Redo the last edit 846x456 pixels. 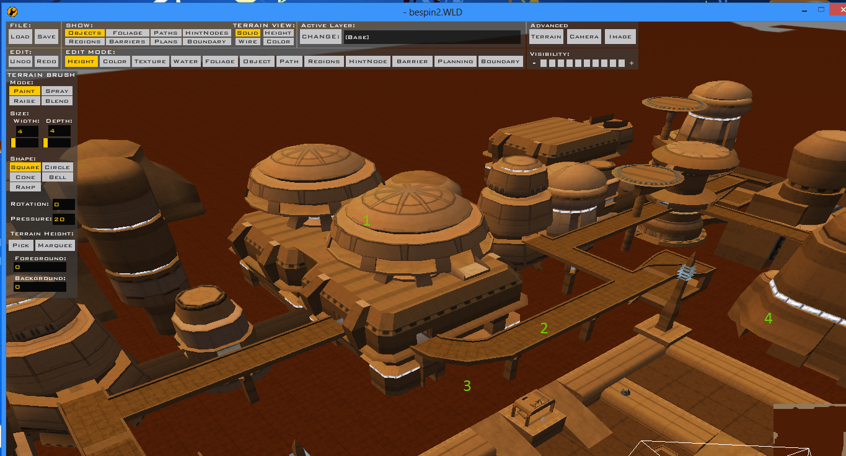[x=46, y=61]
